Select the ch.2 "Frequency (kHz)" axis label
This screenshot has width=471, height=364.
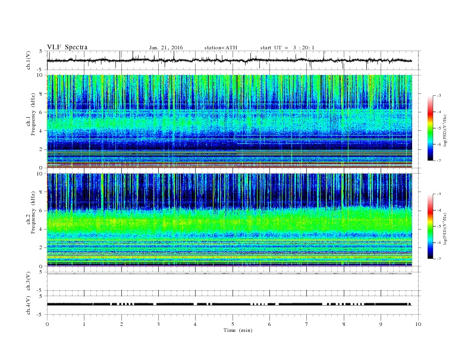33,212
